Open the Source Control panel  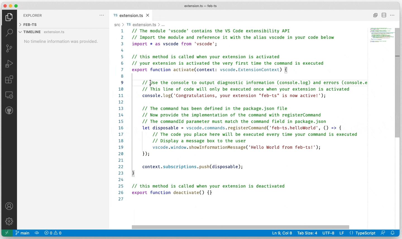pyautogui.click(x=9, y=48)
